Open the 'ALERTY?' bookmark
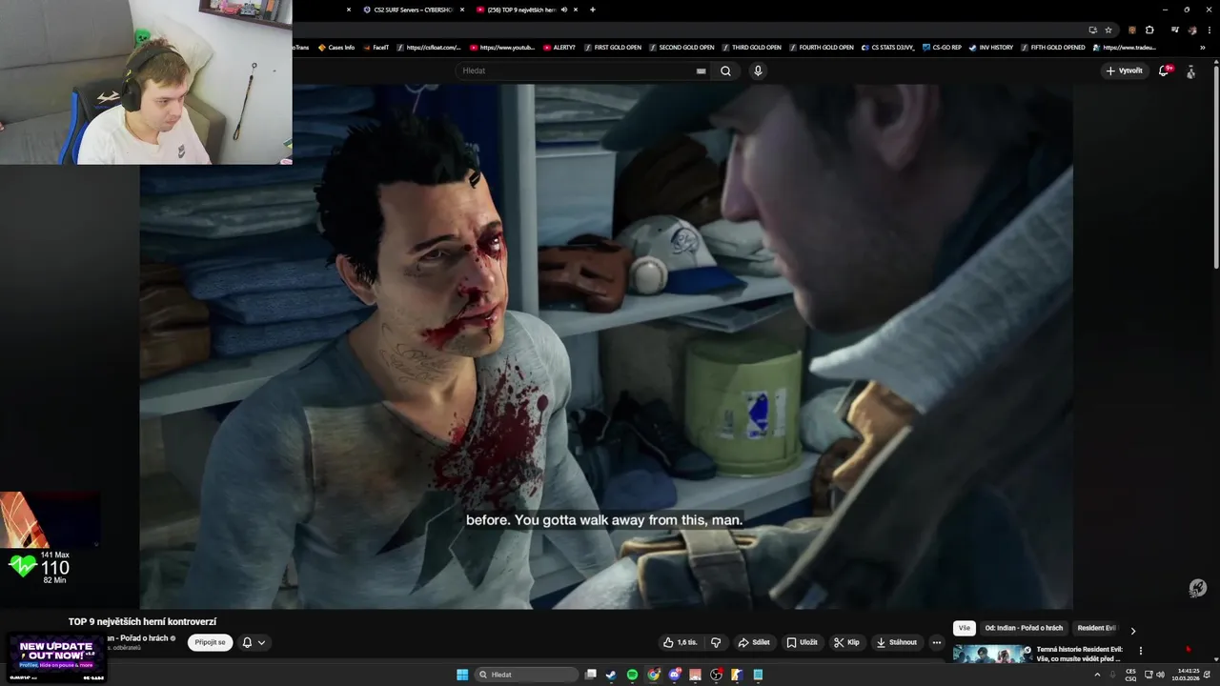Viewport: 1220px width, 686px height. [559, 47]
